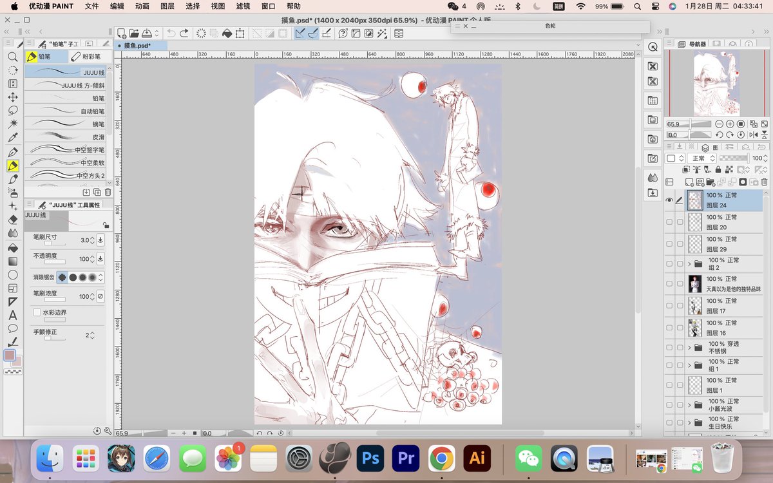Delete brush with the trash button
Image resolution: width=773 pixels, height=483 pixels.
tap(108, 192)
